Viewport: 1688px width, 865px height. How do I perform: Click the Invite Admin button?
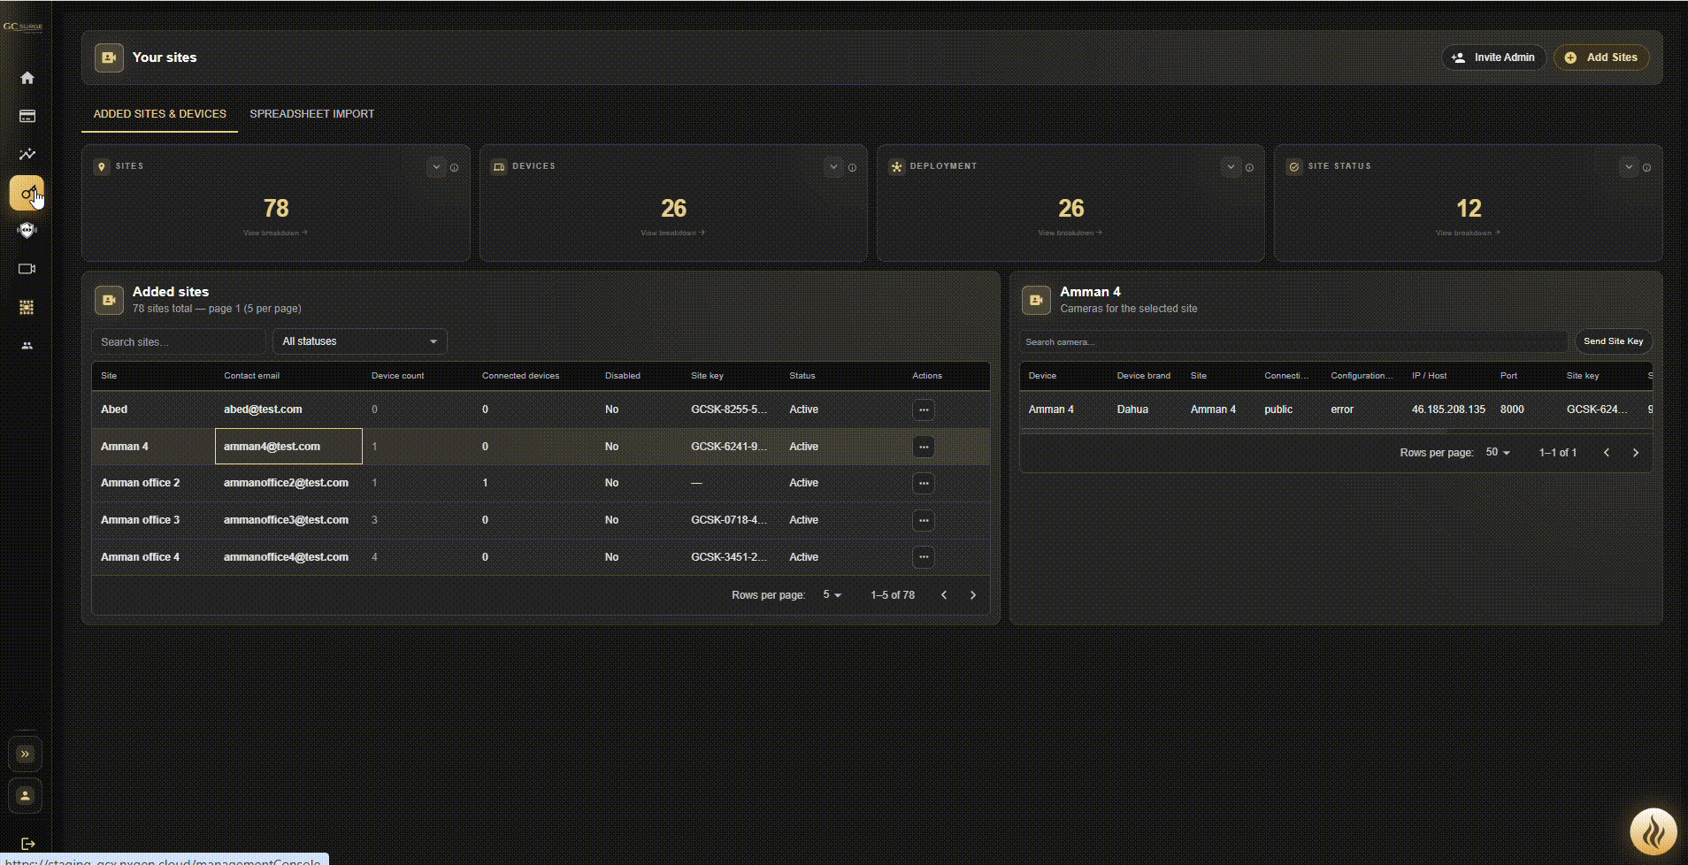tap(1494, 57)
